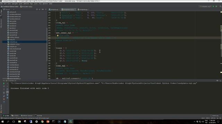Switch to the lendydata.py editor tab

point(83,10)
